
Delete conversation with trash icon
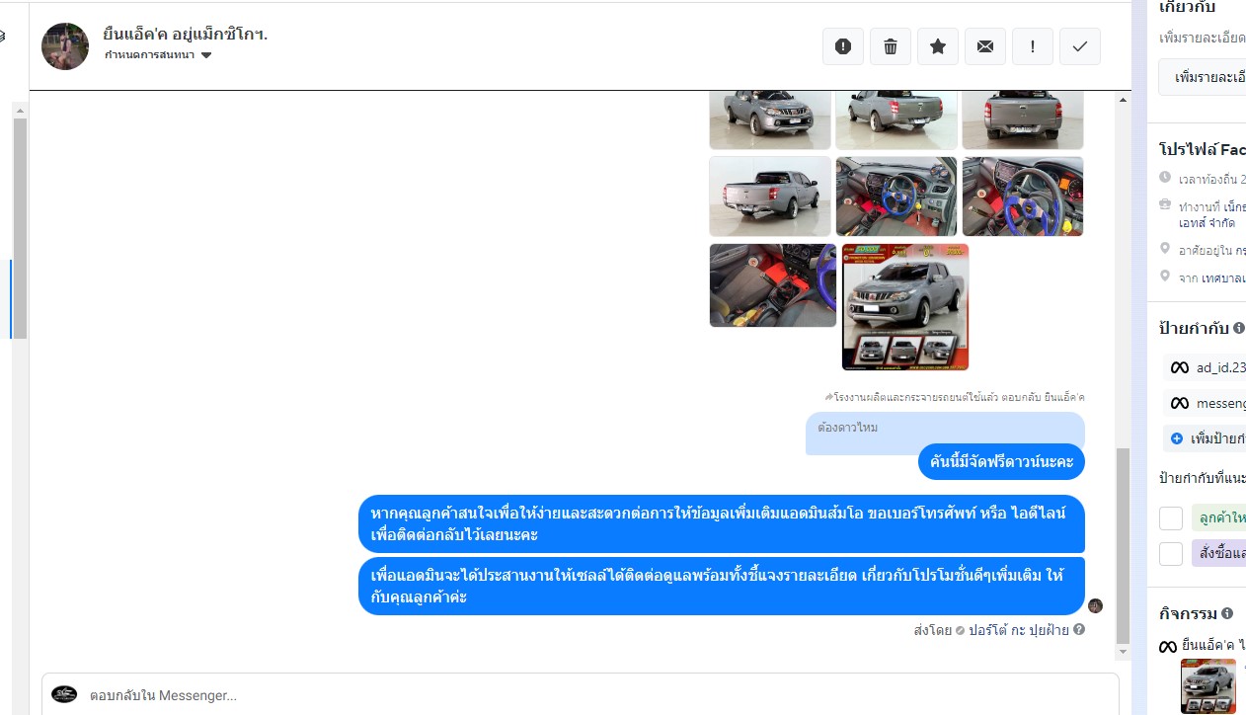click(x=891, y=46)
